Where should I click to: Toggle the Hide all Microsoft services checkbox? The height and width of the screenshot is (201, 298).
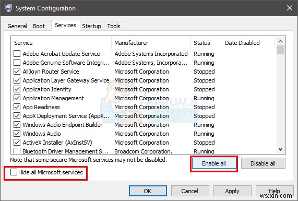(14, 172)
